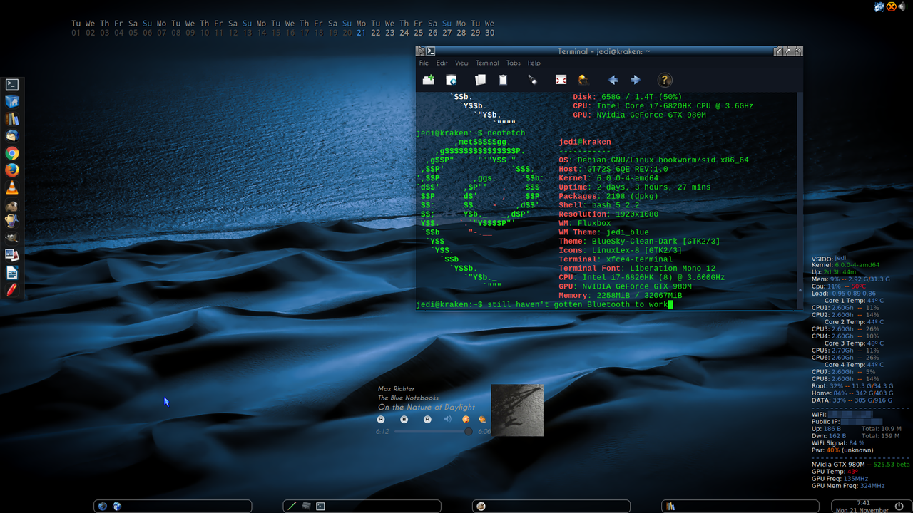Screen dimensions: 913x513
Task: Open the GIMP icon in the dock
Action: (11, 239)
